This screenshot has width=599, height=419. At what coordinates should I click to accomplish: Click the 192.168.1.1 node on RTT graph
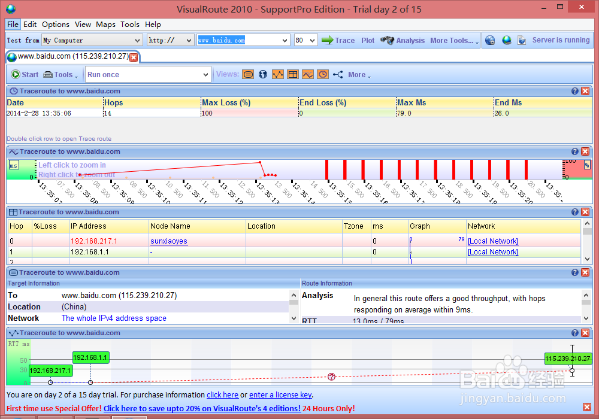(x=90, y=382)
